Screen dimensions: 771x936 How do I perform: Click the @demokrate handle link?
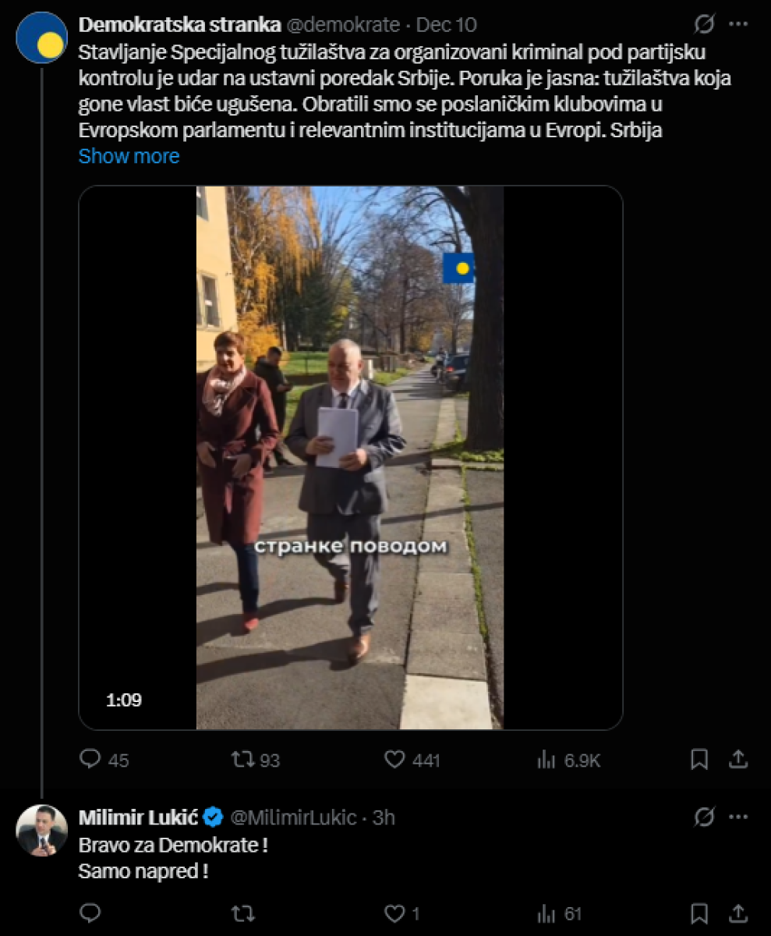343,25
